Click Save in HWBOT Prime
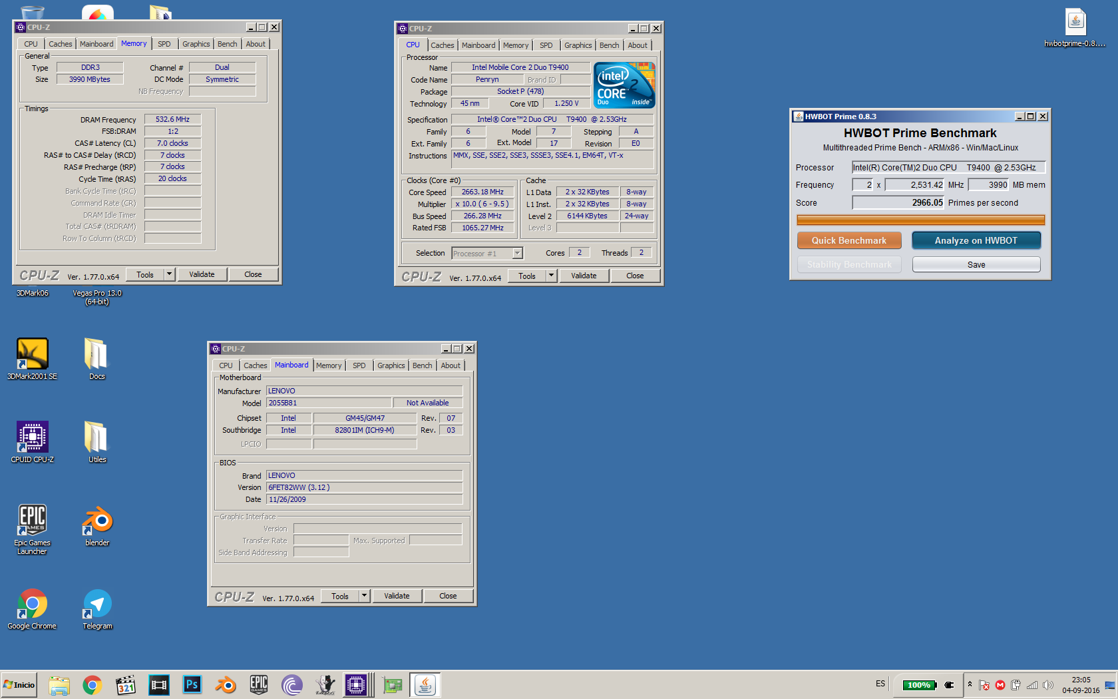Image resolution: width=1118 pixels, height=699 pixels. point(976,264)
